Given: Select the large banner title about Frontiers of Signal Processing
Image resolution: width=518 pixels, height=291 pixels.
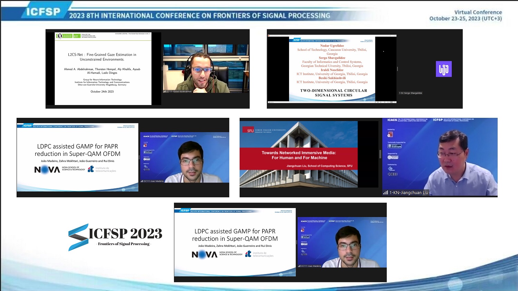Looking at the screenshot, I should (x=200, y=16).
